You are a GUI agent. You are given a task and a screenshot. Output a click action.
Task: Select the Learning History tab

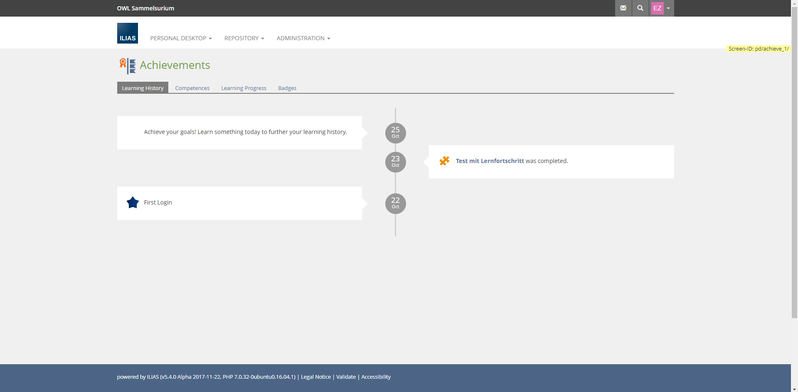(143, 88)
